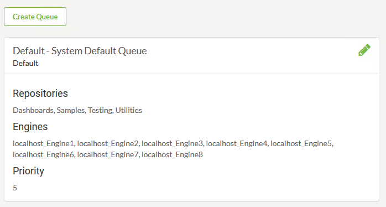Click the priority value 5
The height and width of the screenshot is (207, 386).
[15, 188]
